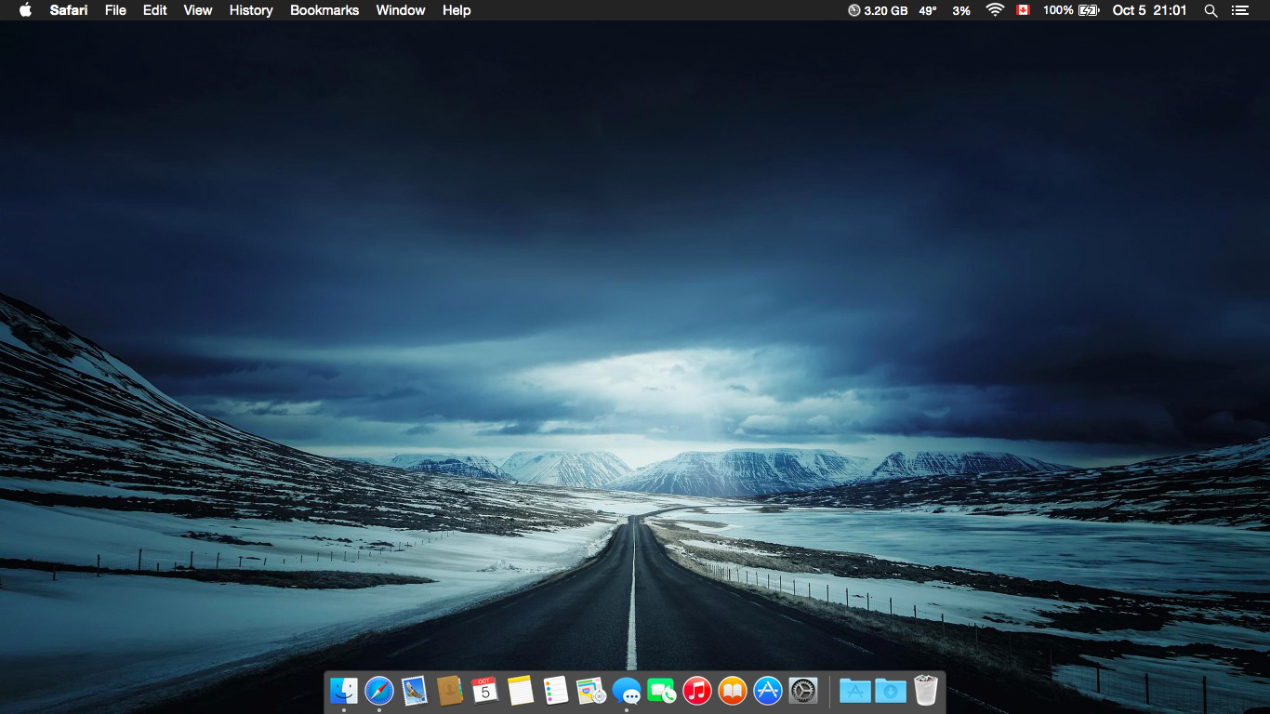Click the 3% status indicator
The image size is (1270, 714).
pos(961,10)
